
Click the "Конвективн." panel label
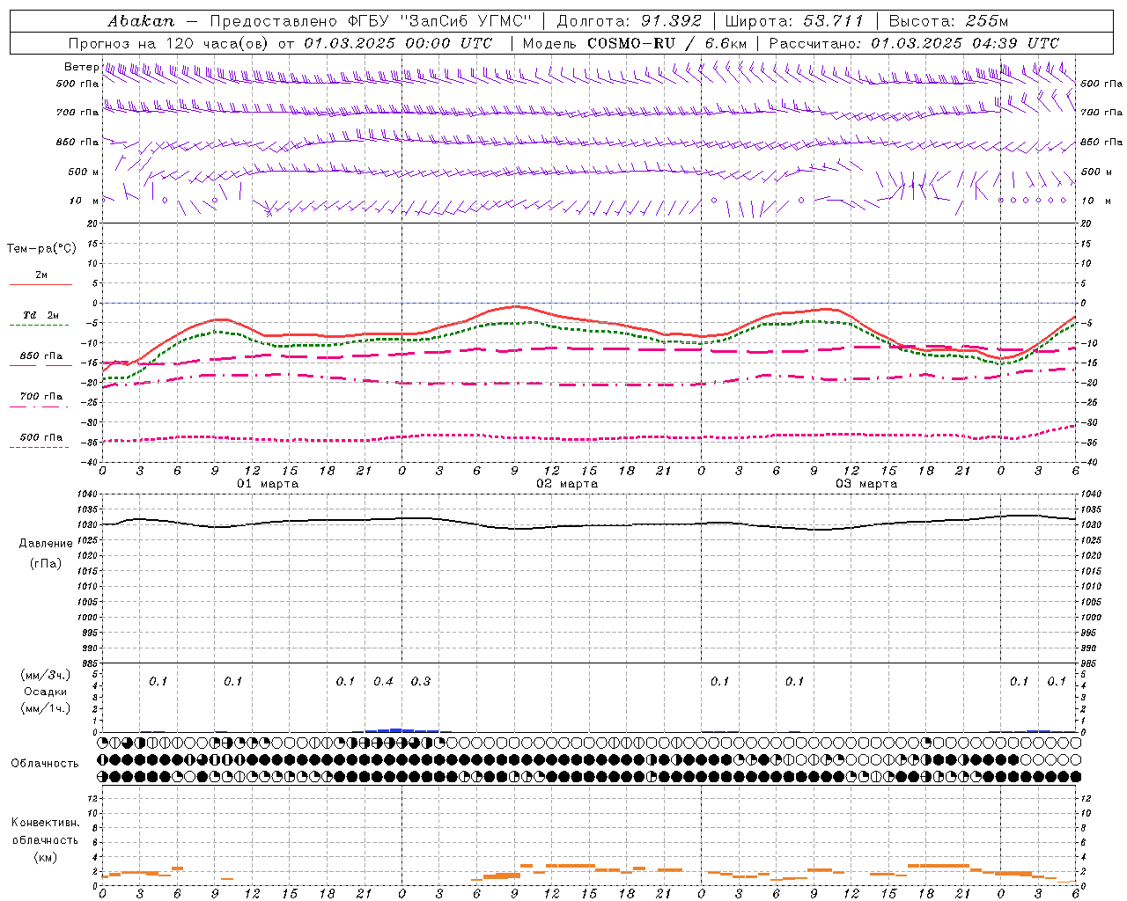click(x=46, y=823)
